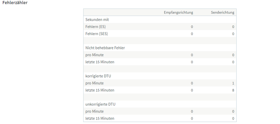Click the "Sekunden mit" row label

pos(97,20)
